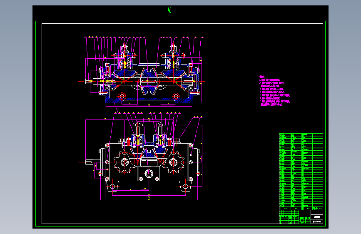Click the right red-circled drain plug in upper view
361x234 pixels.
pos(176,96)
